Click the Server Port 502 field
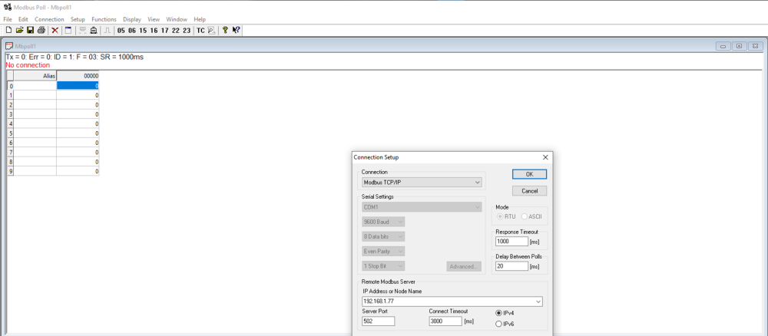This screenshot has height=336, width=768. (x=378, y=321)
